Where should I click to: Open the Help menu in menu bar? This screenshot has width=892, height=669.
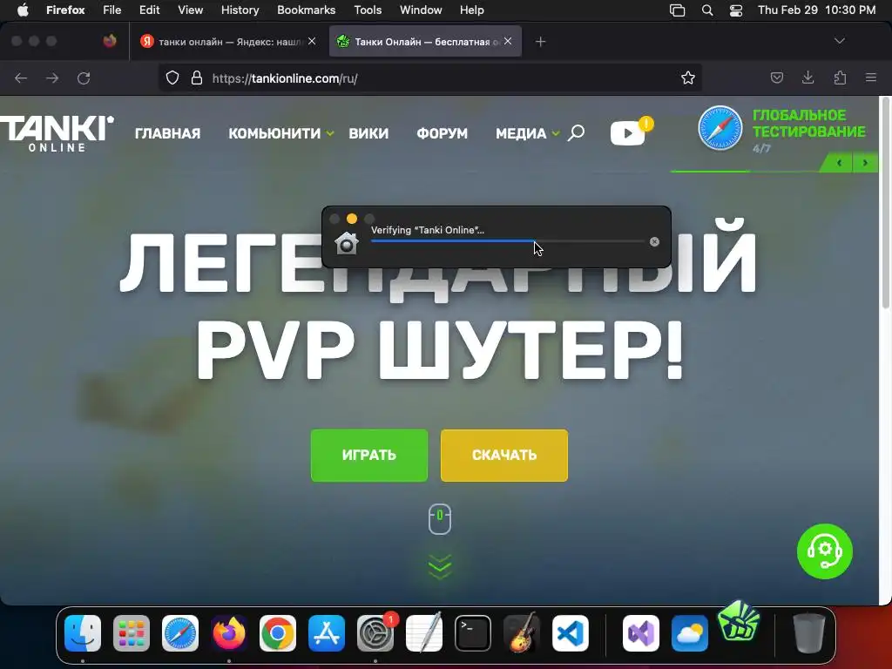pyautogui.click(x=471, y=10)
